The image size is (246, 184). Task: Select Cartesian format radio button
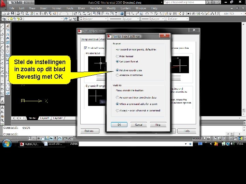coord(117,61)
